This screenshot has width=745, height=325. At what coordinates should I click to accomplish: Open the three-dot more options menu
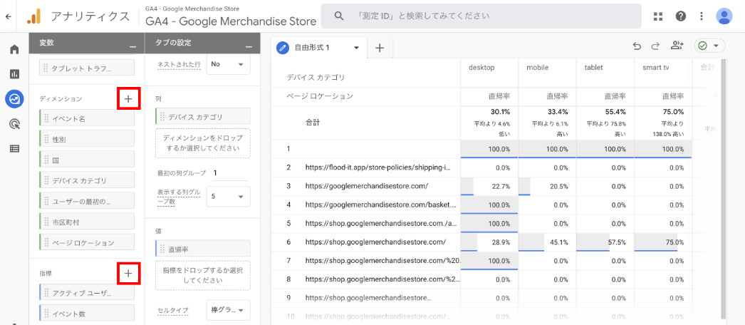702,16
